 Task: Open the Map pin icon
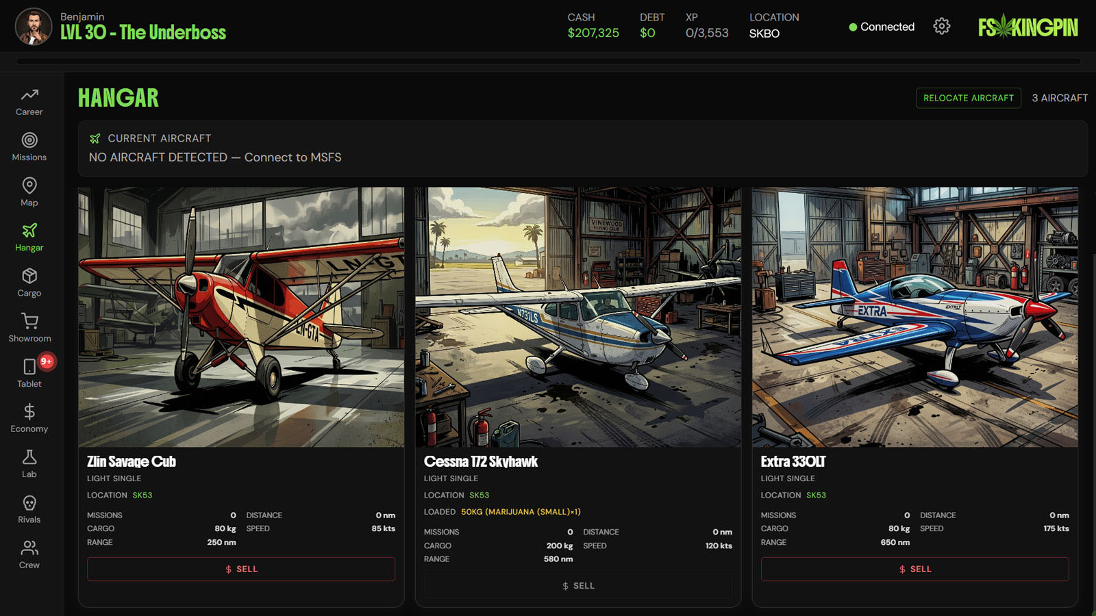coord(29,185)
